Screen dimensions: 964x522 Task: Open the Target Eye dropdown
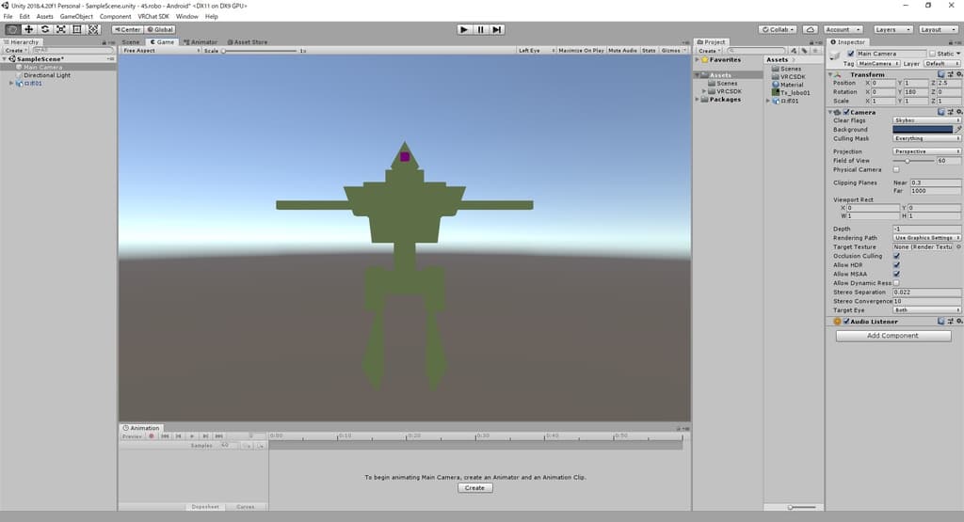tap(926, 310)
